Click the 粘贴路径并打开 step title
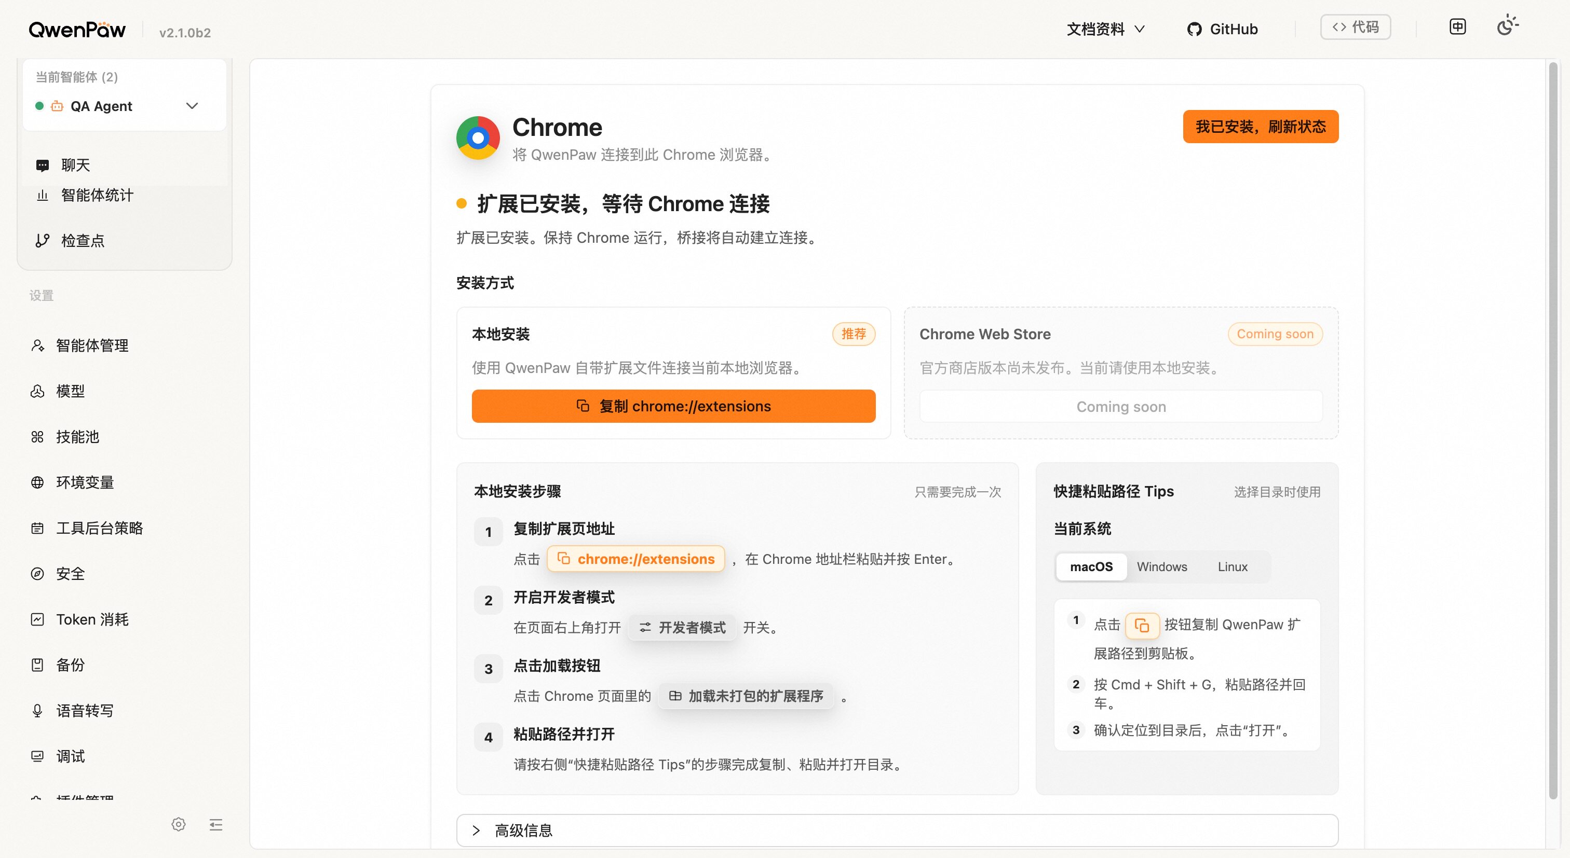The height and width of the screenshot is (858, 1570). pyautogui.click(x=564, y=735)
